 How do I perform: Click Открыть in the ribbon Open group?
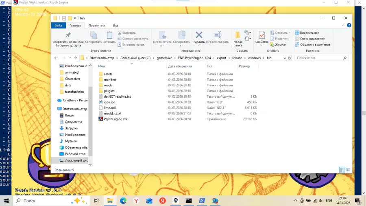pos(280,33)
